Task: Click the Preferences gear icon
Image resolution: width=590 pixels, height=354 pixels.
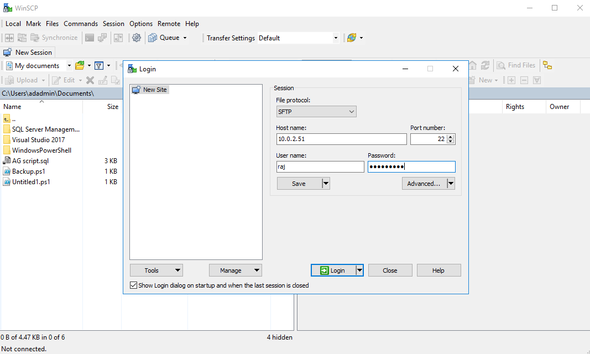Action: tap(137, 38)
